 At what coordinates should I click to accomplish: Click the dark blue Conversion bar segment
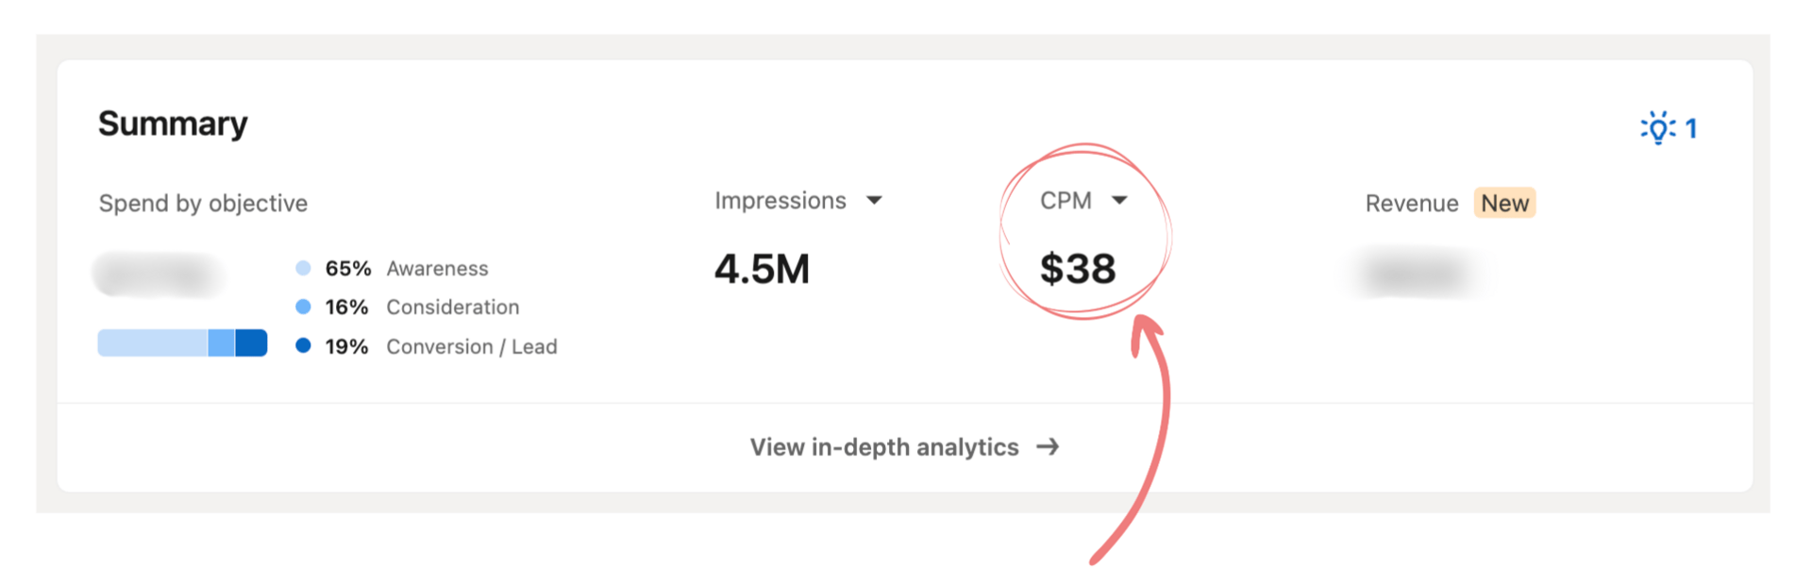(x=251, y=343)
